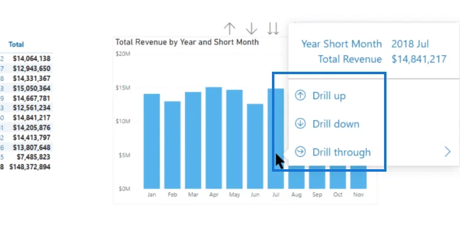Click the Oct axis label

[x=337, y=194]
